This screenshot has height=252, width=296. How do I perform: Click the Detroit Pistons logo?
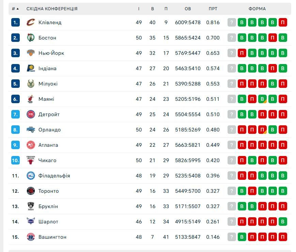pos(31,114)
